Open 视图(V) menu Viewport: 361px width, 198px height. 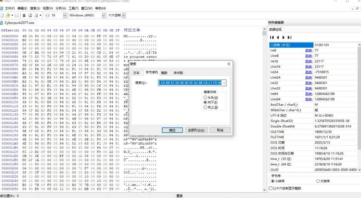click(x=48, y=8)
